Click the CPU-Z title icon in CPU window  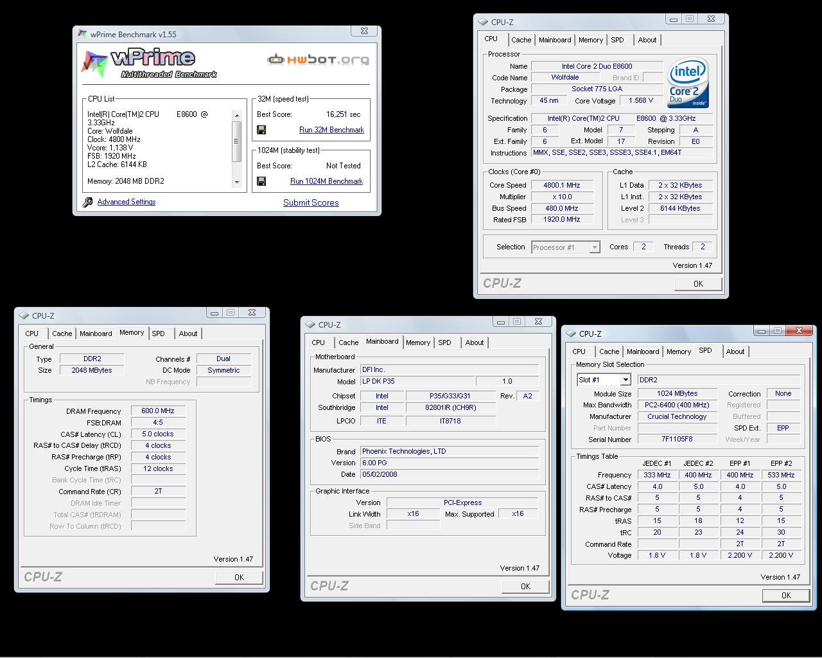(483, 22)
